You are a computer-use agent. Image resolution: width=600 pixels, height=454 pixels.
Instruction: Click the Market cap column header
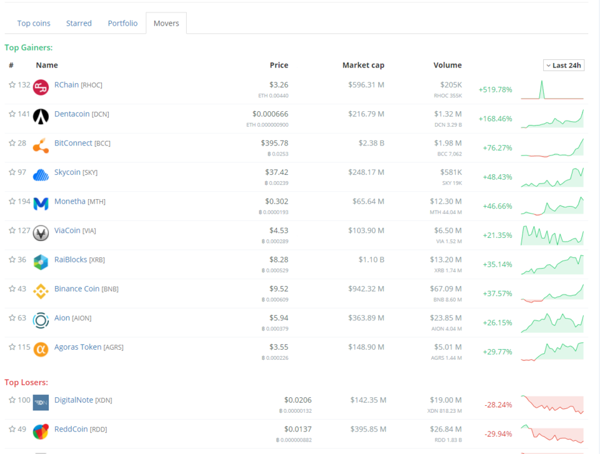363,65
